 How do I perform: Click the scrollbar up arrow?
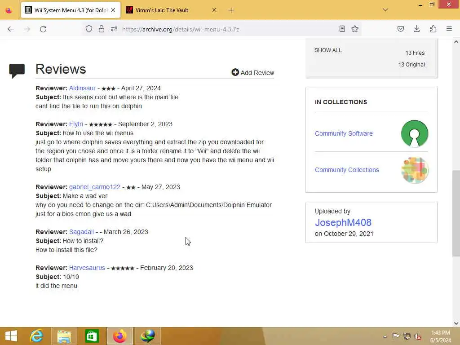click(456, 42)
